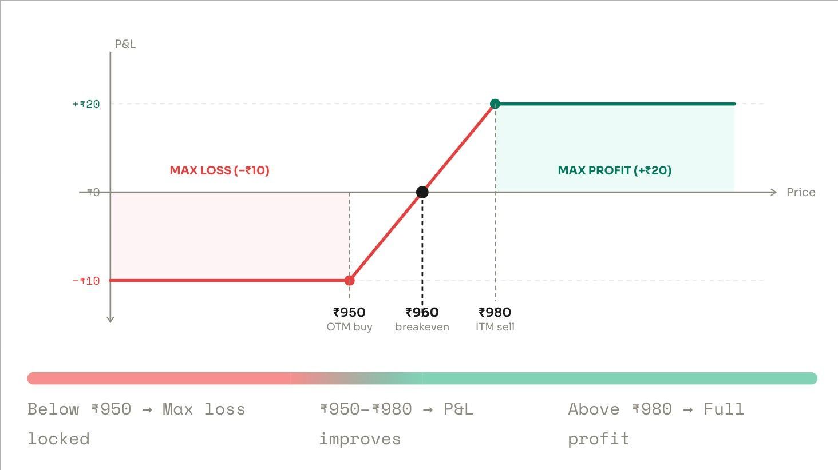
Task: Click the 'Below ₹950 → Max loss locked' caption
Action: click(x=136, y=424)
